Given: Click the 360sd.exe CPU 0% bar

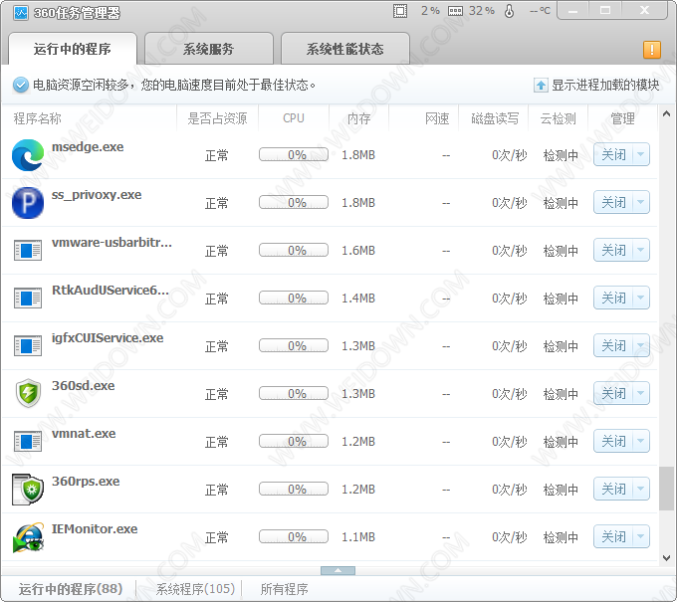Looking at the screenshot, I should click(294, 393).
